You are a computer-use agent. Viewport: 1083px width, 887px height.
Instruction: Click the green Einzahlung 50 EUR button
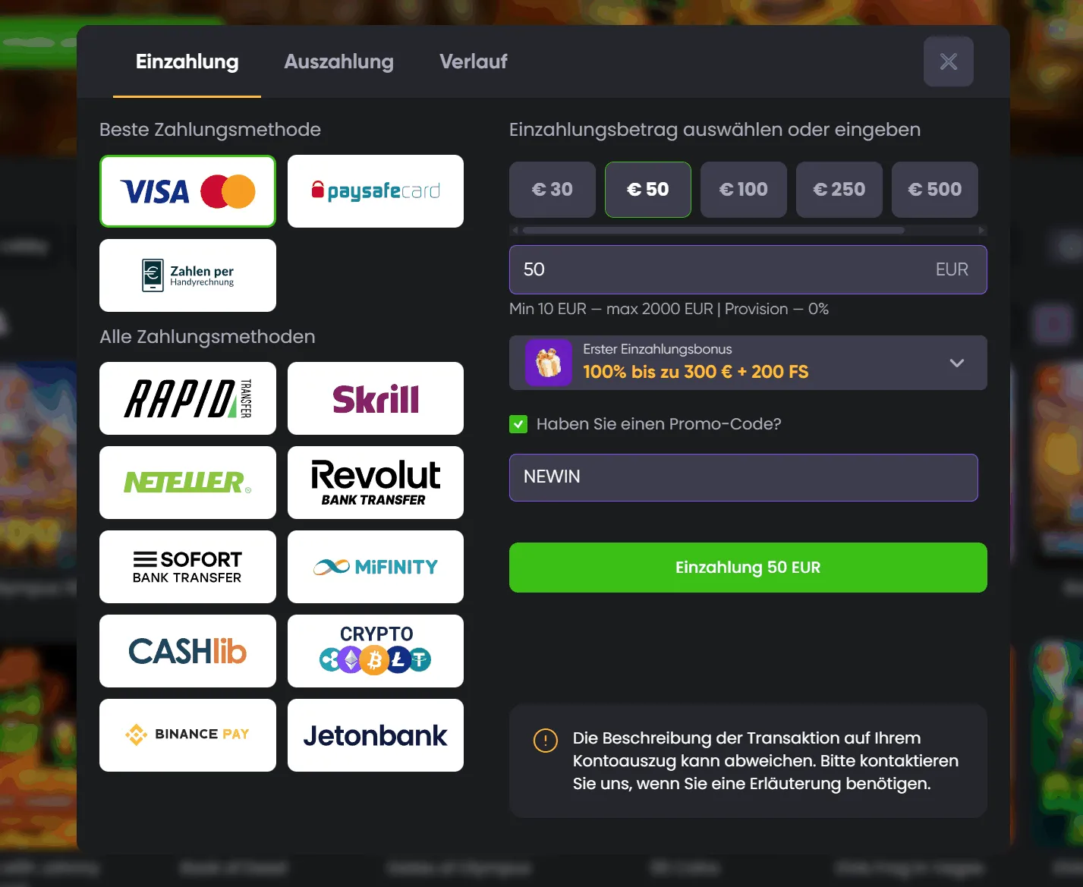pyautogui.click(x=748, y=568)
